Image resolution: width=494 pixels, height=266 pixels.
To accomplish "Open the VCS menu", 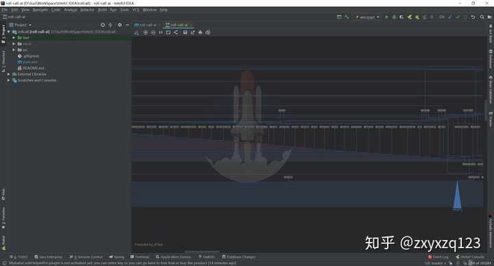I will coord(136,10).
